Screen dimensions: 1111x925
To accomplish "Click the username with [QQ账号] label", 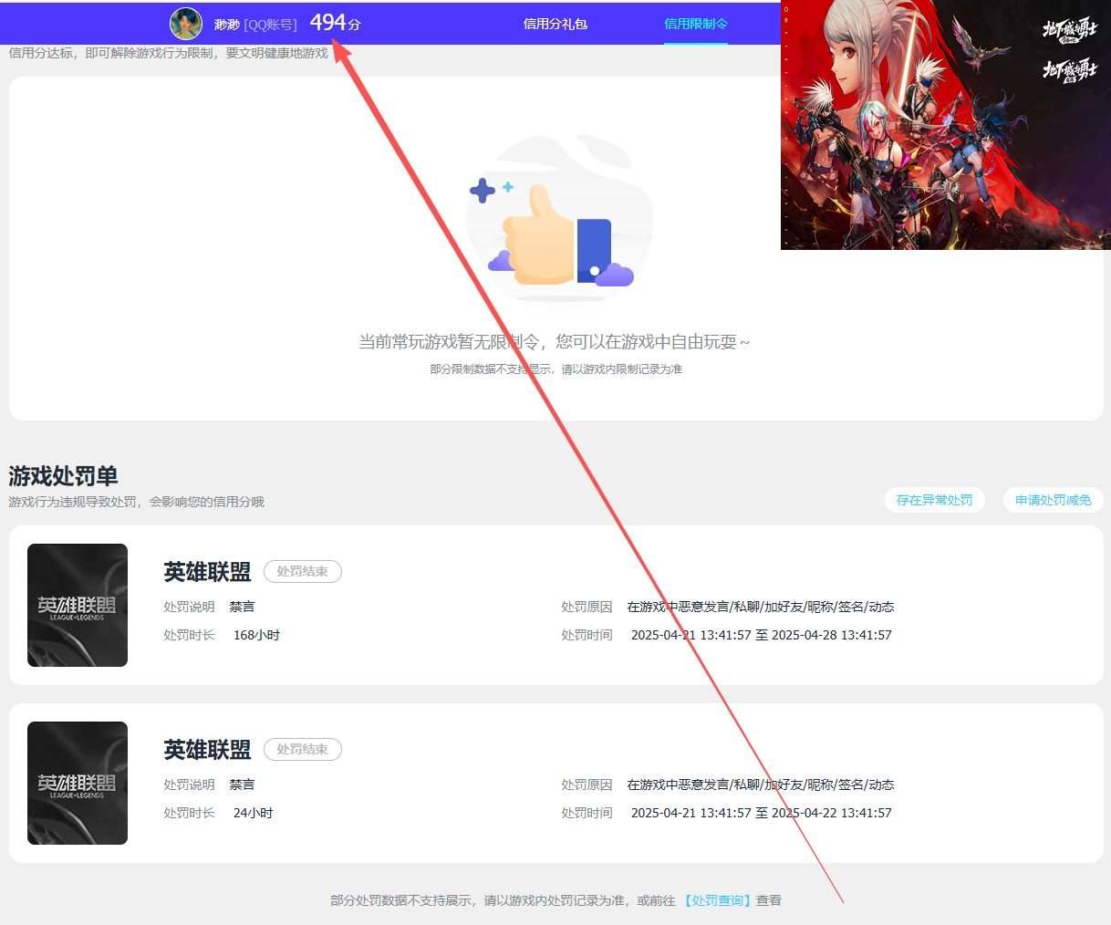I will point(255,25).
